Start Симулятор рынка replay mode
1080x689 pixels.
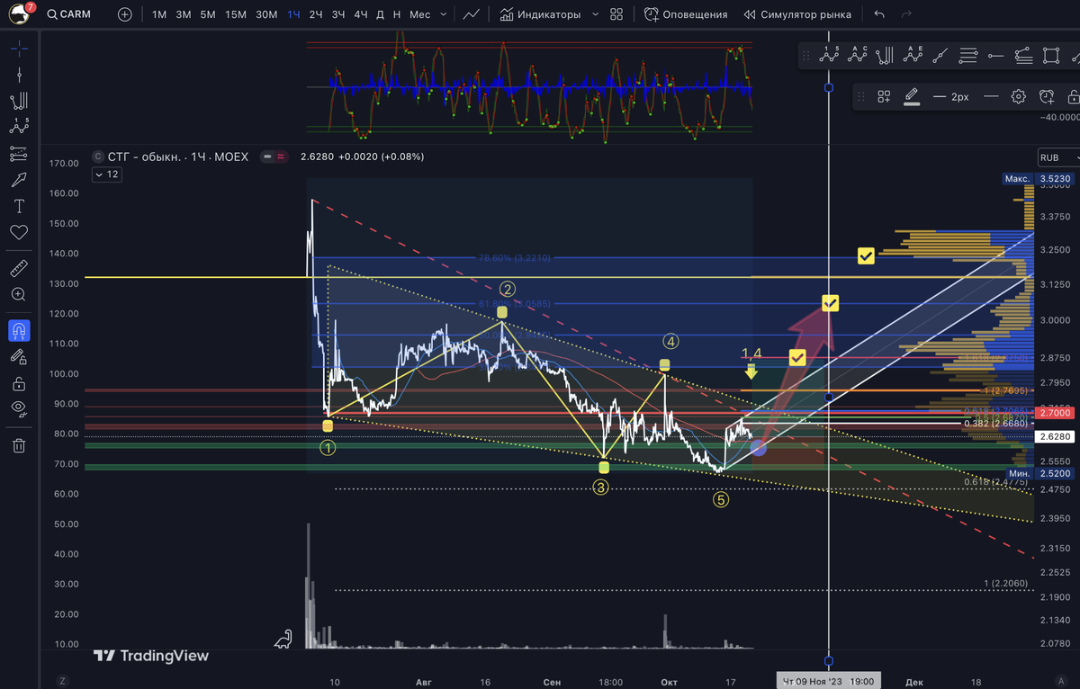[797, 14]
